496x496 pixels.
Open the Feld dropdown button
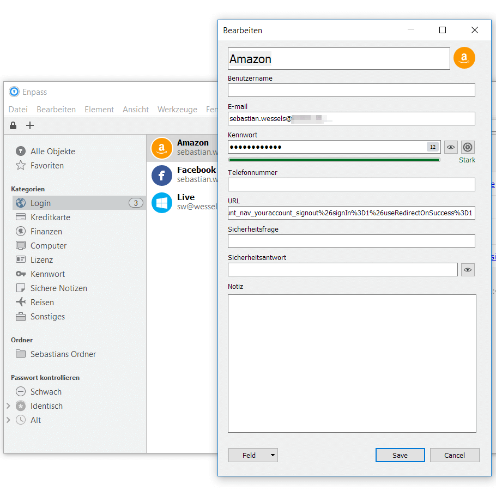coord(253,455)
